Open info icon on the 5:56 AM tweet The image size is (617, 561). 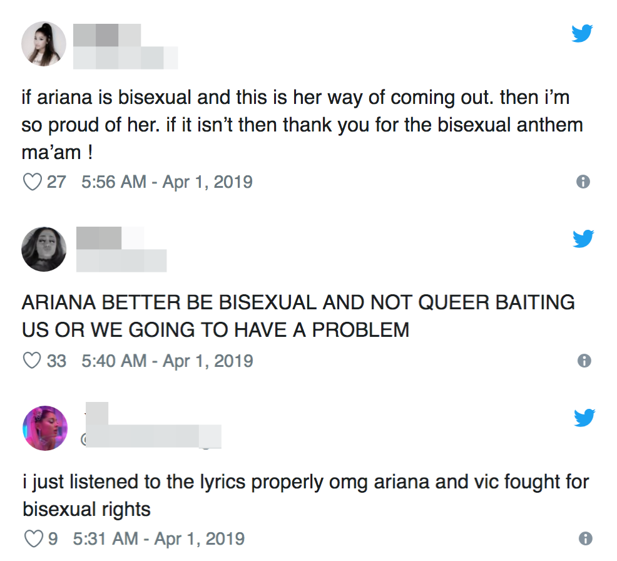point(583,182)
